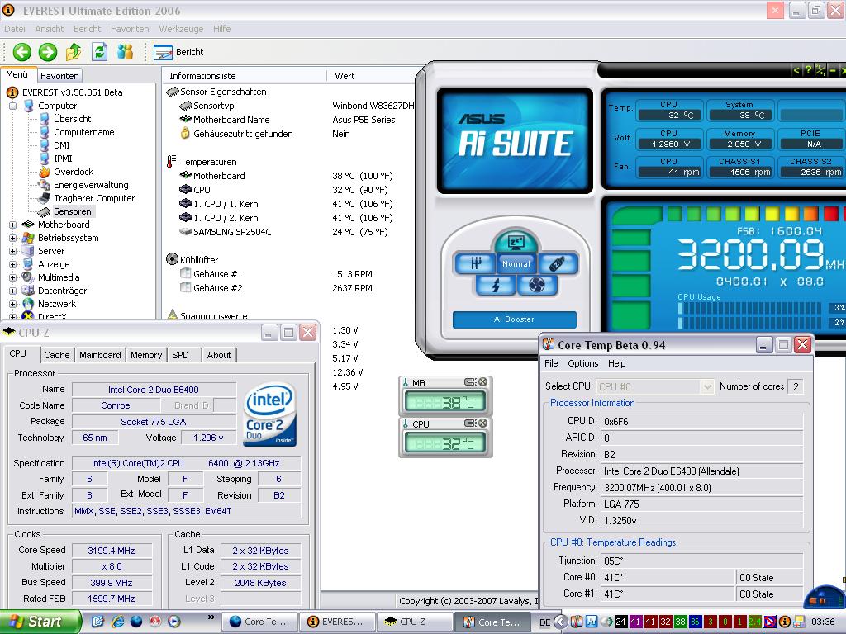Click the users icon in EVEREST toolbar
This screenshot has width=846, height=634.
(126, 52)
